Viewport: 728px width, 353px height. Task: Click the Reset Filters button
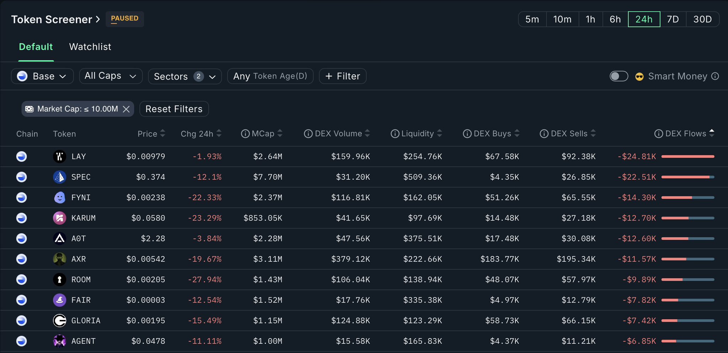coord(174,109)
